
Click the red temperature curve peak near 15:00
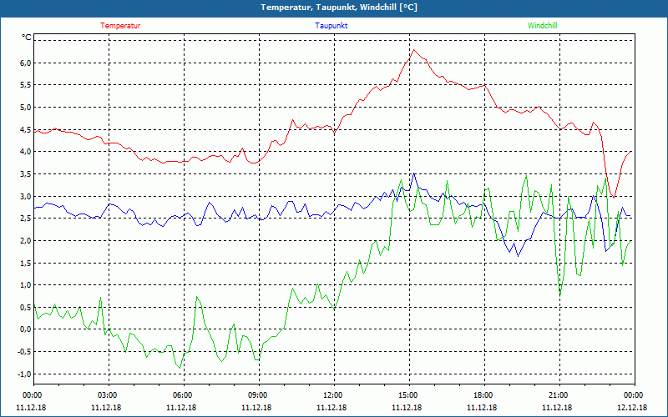[x=413, y=50]
